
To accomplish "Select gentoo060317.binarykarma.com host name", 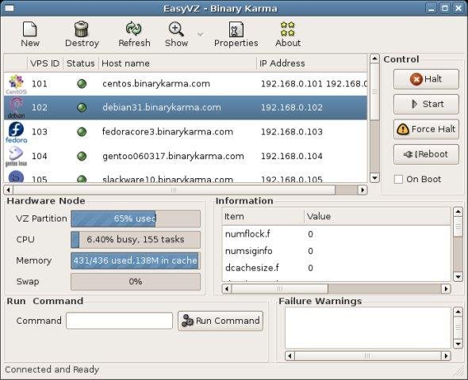I will tap(173, 156).
